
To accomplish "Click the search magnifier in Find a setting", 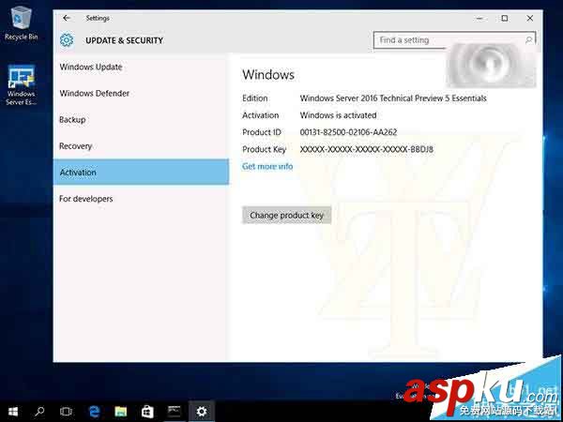I will pyautogui.click(x=528, y=40).
